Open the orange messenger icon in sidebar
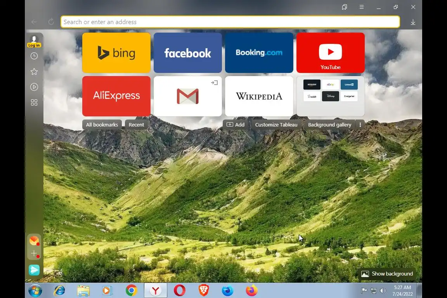This screenshot has height=298, width=447. coord(34,241)
